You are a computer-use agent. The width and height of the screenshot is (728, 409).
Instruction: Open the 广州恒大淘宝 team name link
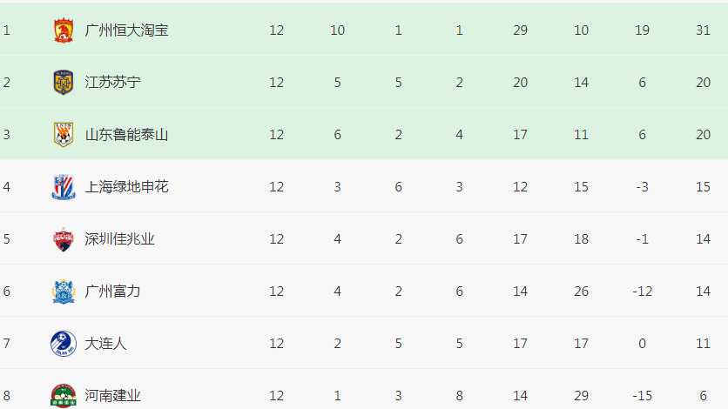[x=126, y=30]
